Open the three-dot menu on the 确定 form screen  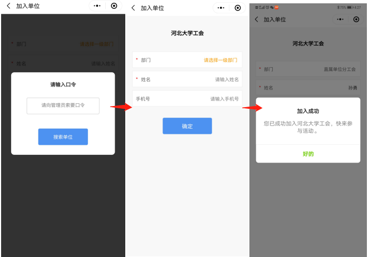click(x=222, y=8)
